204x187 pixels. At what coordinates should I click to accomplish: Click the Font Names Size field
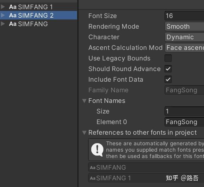pos(184,111)
